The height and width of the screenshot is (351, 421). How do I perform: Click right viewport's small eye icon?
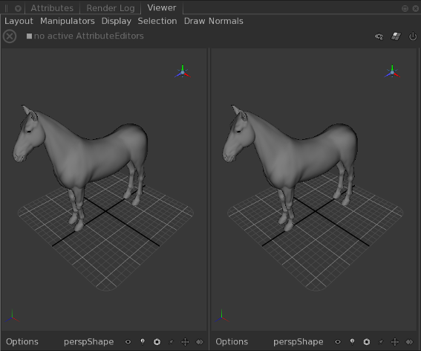[x=338, y=342]
